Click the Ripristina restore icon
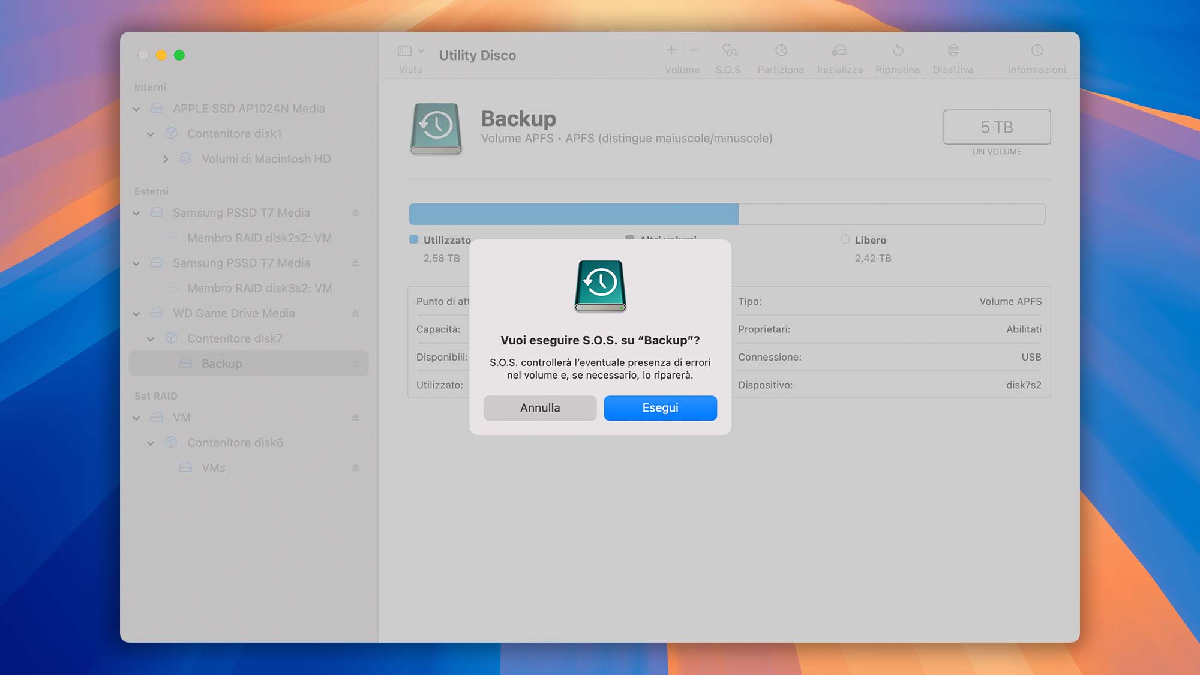Screen dimensions: 1200x675 898,50
